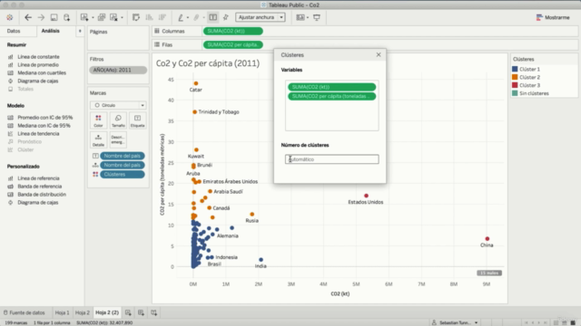Screen dimensions: 581x326
Task: Click the highlight pen toolbar icon
Action: click(x=181, y=17)
